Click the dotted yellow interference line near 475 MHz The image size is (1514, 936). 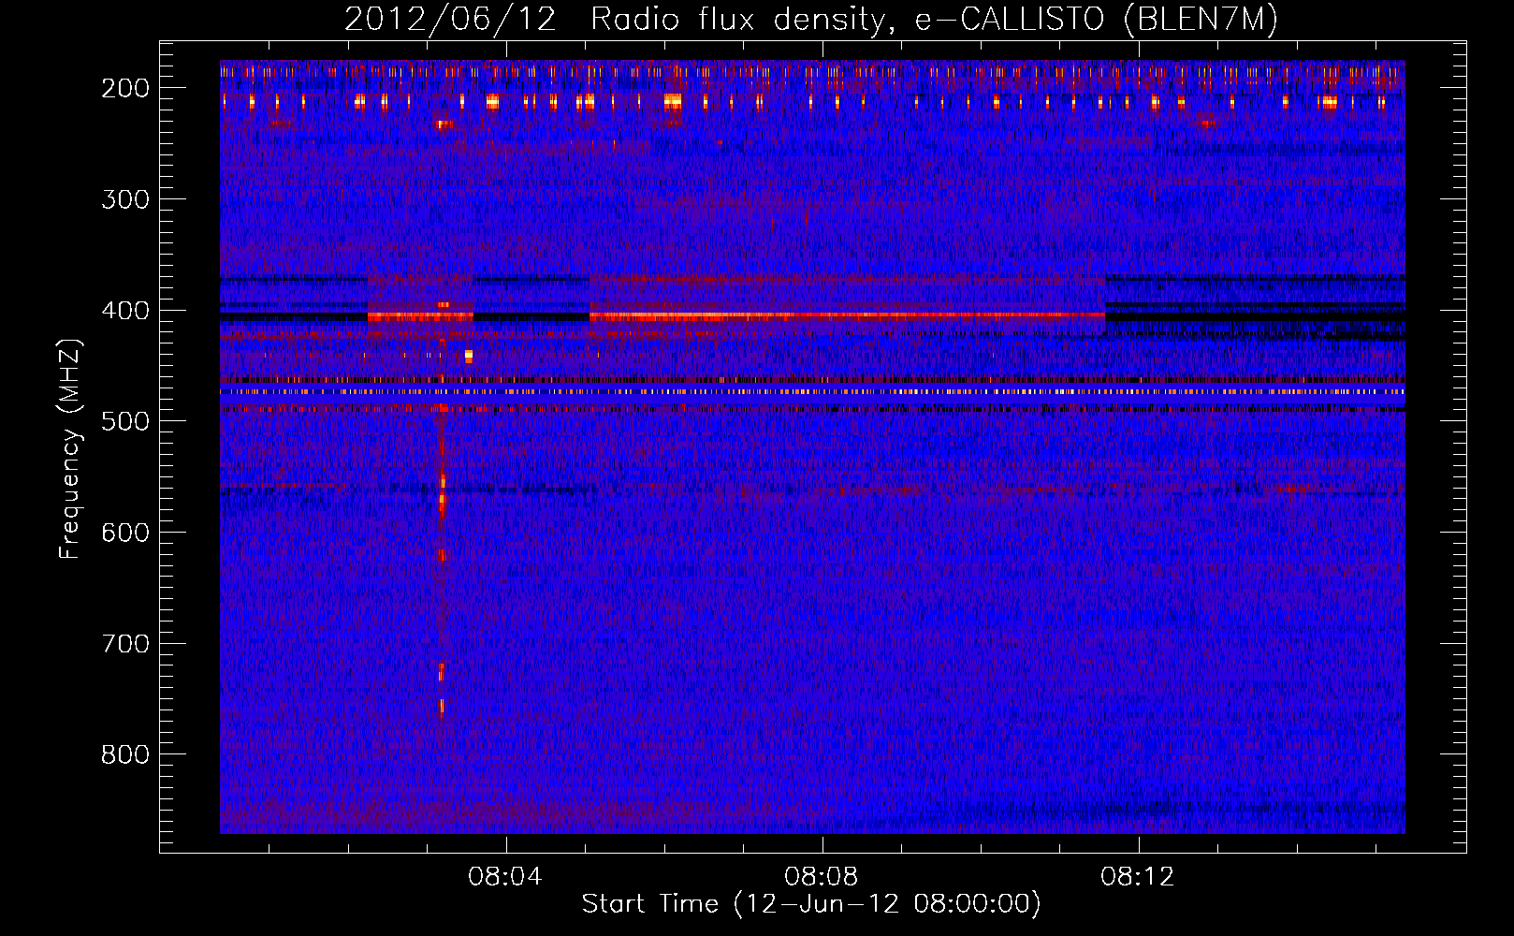point(812,392)
